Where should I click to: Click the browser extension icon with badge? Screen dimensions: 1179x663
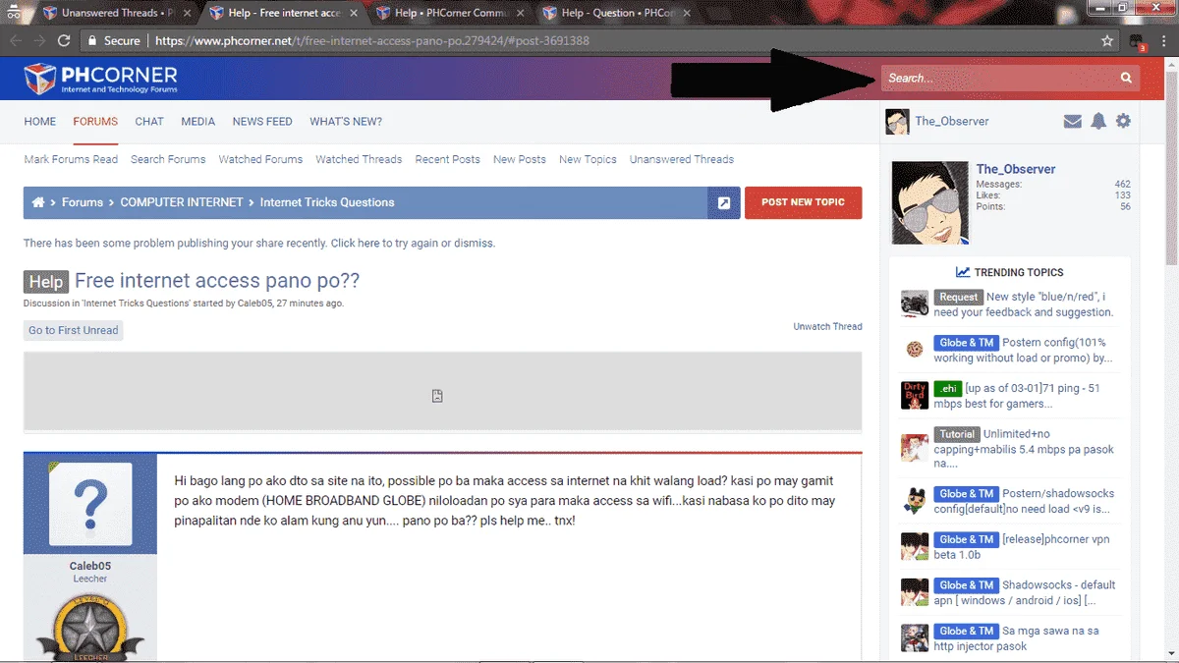point(1138,41)
